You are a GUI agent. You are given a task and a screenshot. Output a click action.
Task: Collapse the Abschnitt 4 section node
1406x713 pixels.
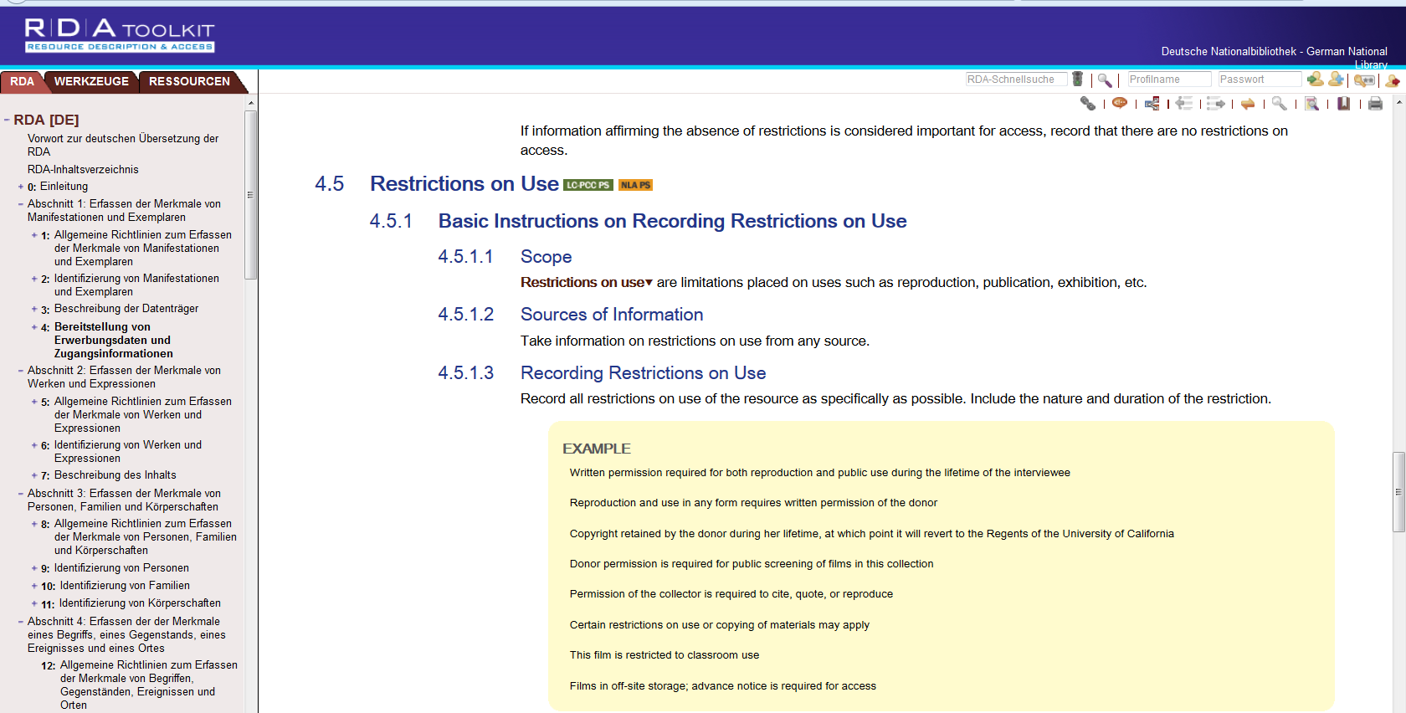20,622
